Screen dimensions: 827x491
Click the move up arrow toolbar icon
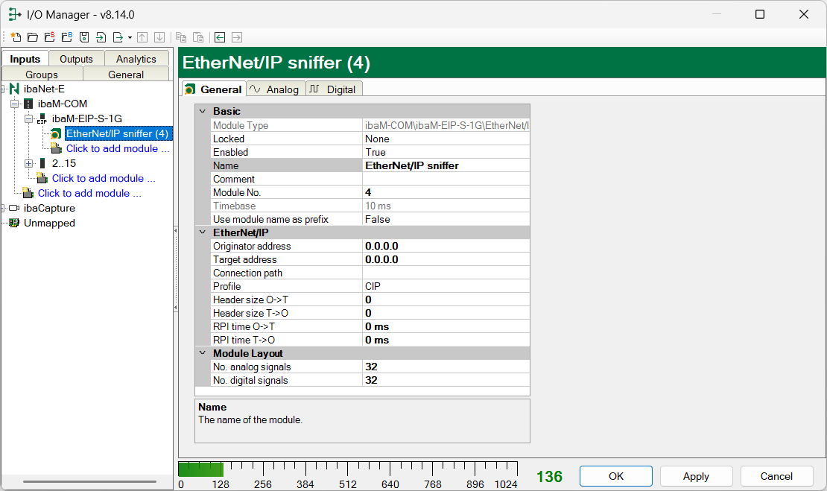(x=142, y=37)
